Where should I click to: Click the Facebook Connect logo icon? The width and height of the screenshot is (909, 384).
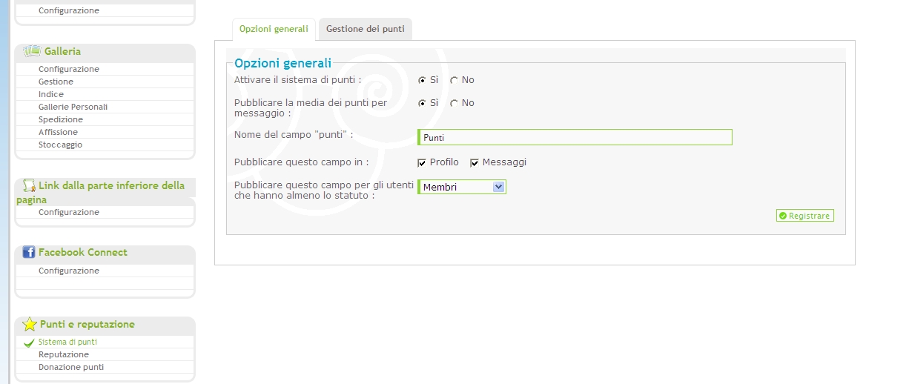(x=29, y=252)
